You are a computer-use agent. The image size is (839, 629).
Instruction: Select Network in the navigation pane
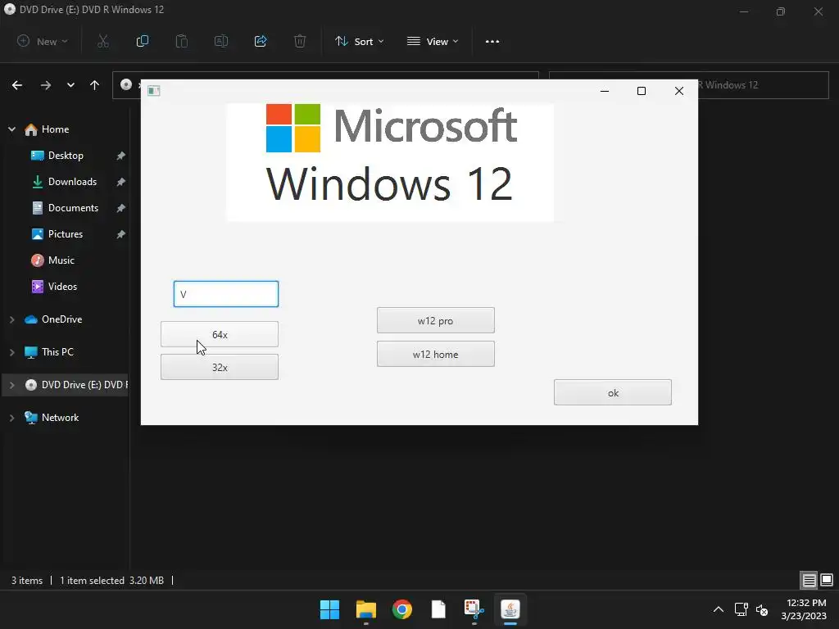coord(60,418)
